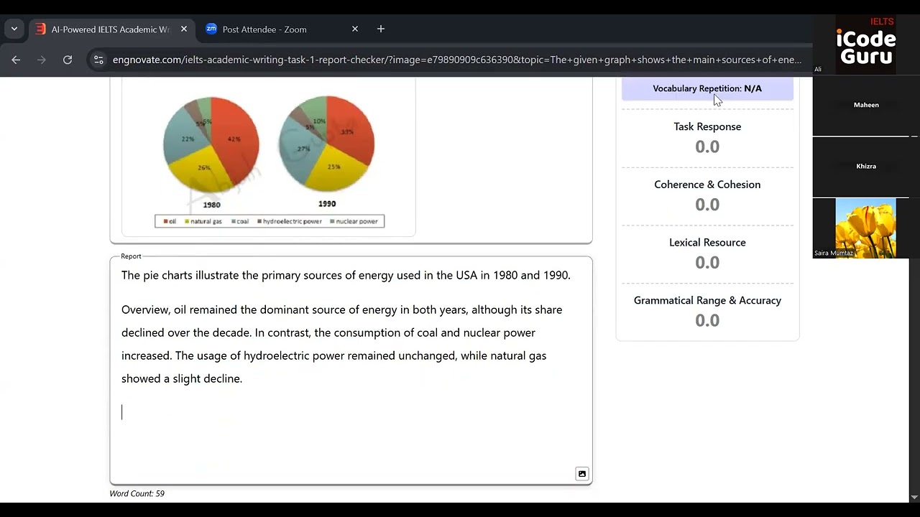Click the Word Count: 59 label

[x=137, y=493]
